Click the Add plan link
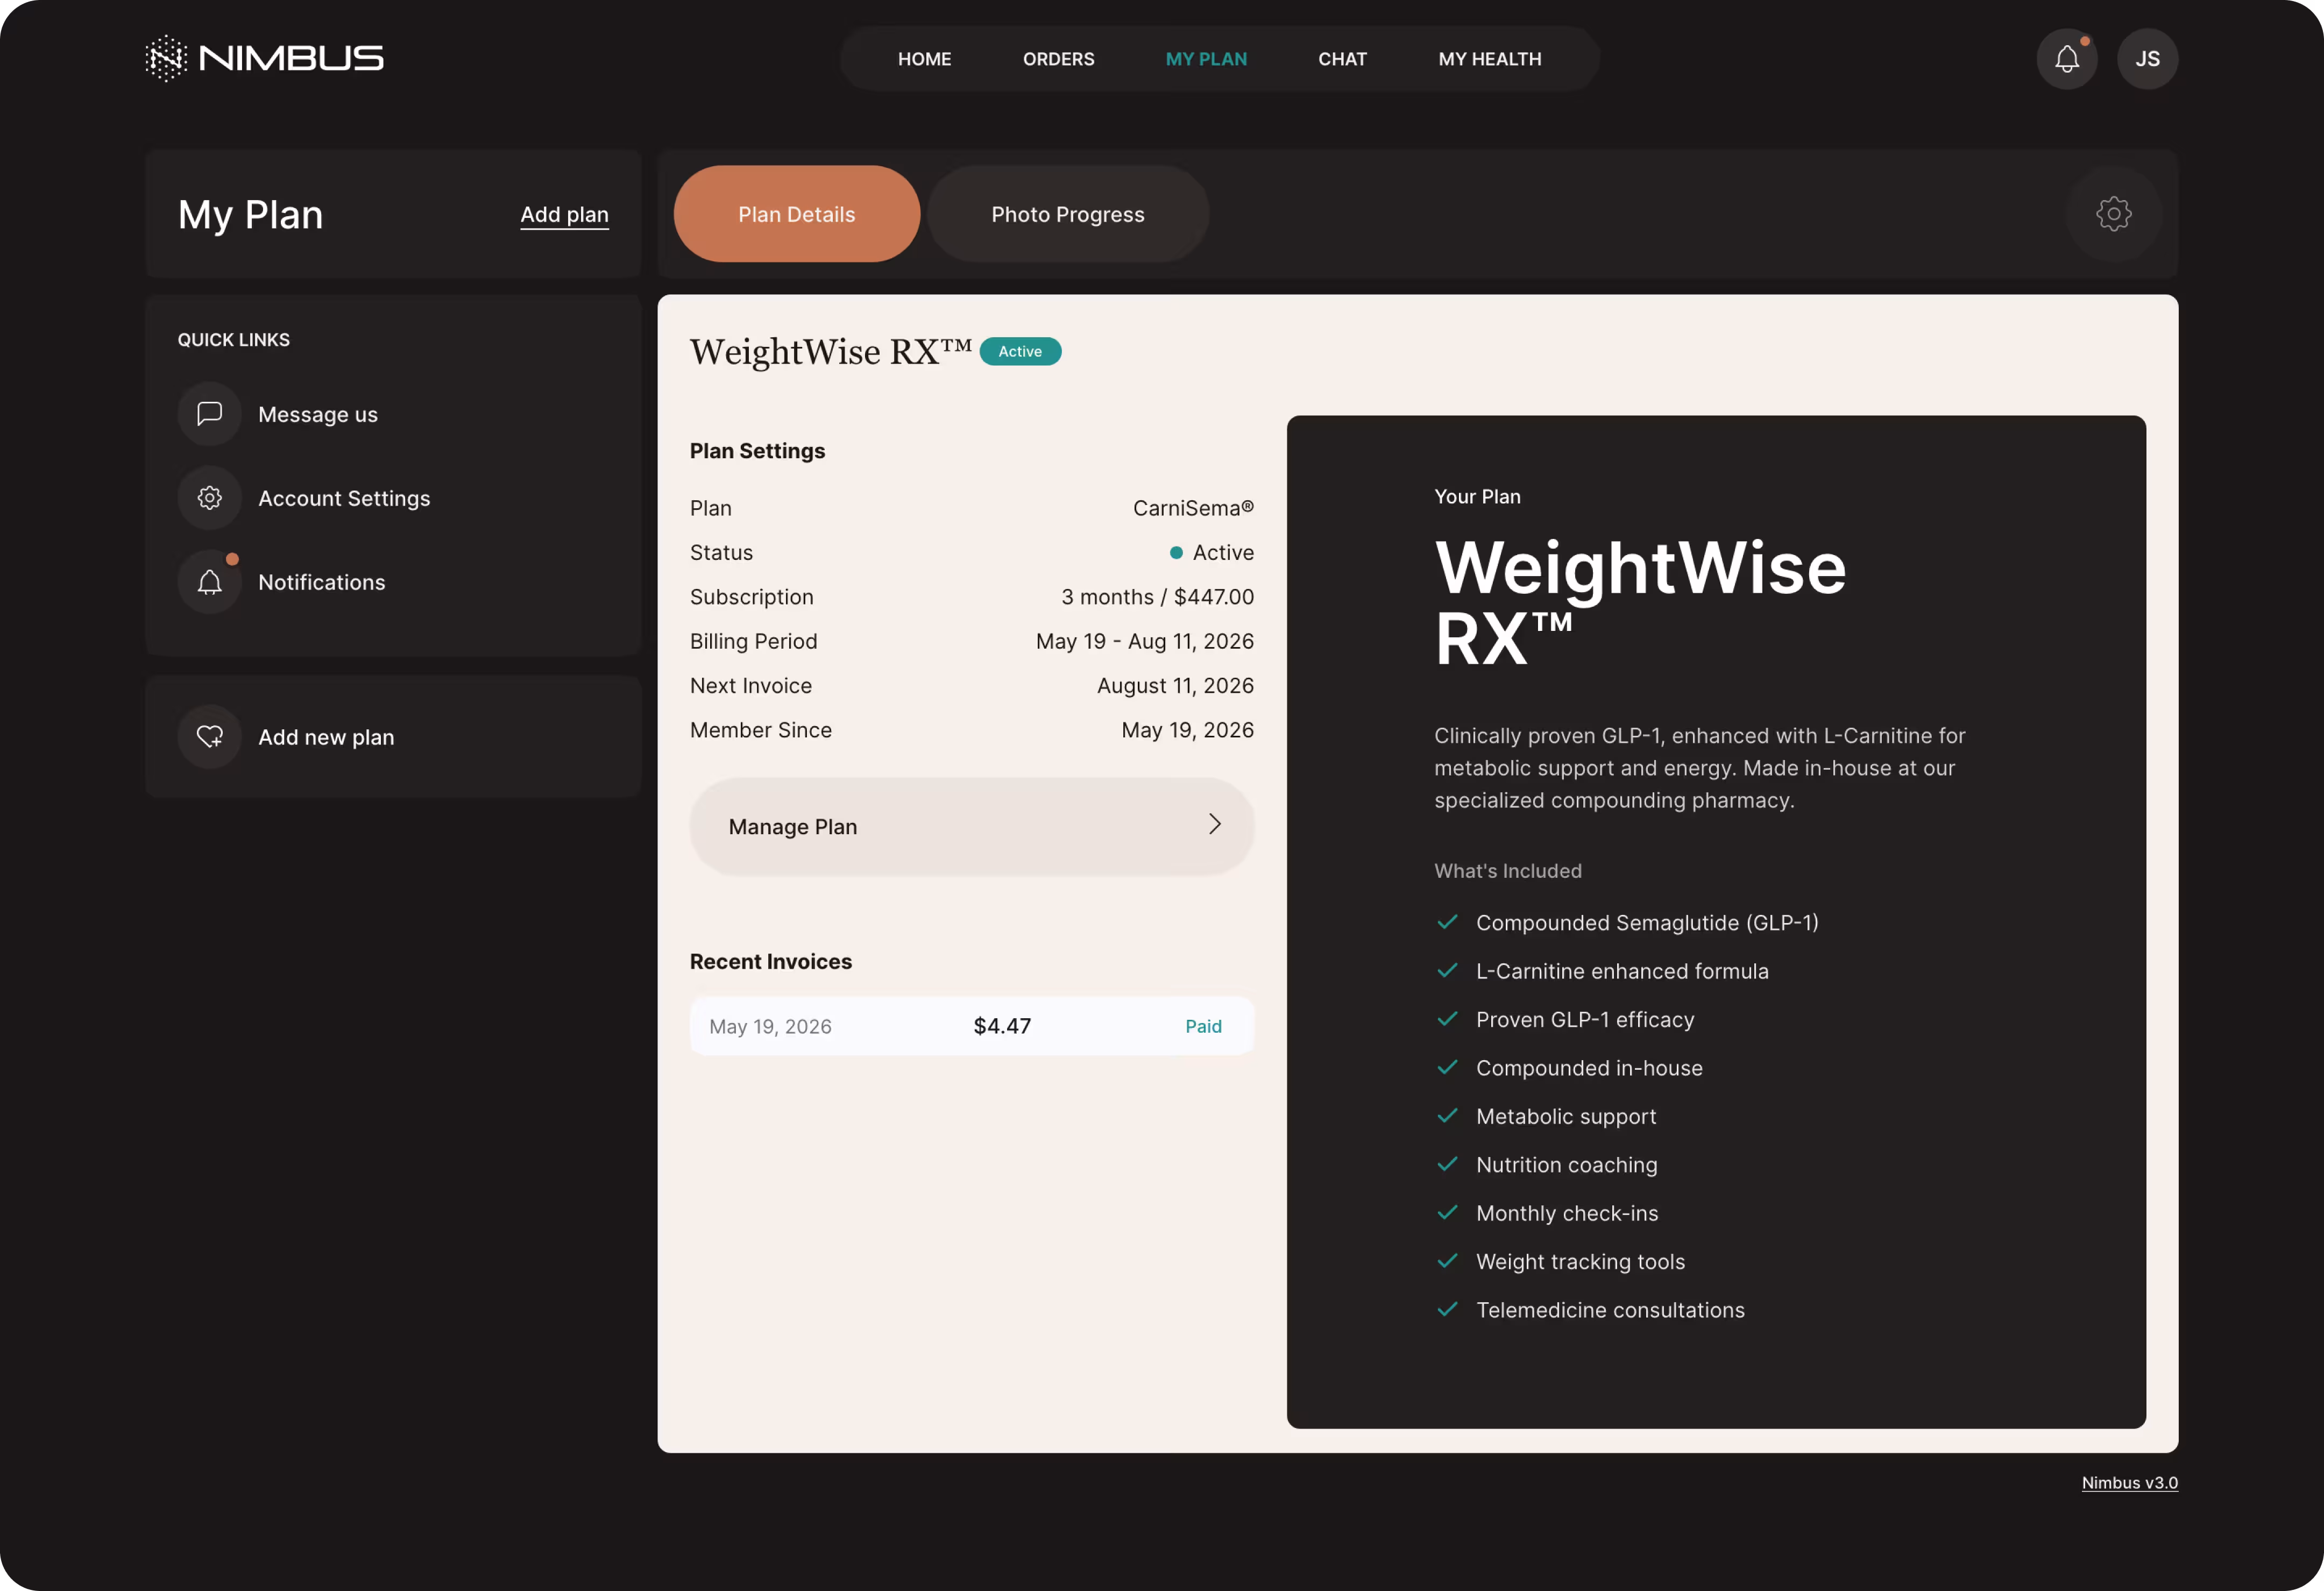The height and width of the screenshot is (1591, 2324). (564, 214)
